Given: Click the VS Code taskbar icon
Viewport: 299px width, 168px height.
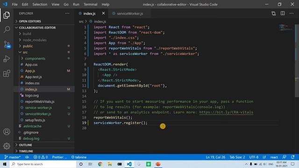Looking at the screenshot, I should click(x=129, y=164).
